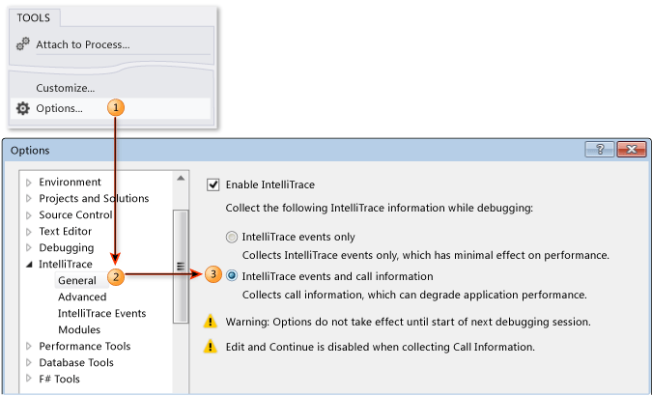Toggle the Enable IntelliTrace checkbox
The height and width of the screenshot is (396, 652).
pyautogui.click(x=213, y=184)
